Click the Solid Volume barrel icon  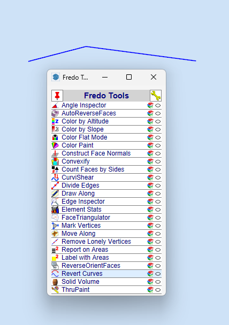(x=55, y=282)
